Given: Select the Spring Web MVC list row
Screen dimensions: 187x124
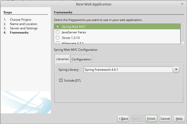Looking at the screenshot, I should [x=119, y=27].
